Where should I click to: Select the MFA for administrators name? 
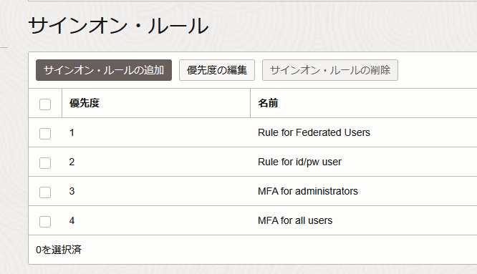pyautogui.click(x=308, y=191)
